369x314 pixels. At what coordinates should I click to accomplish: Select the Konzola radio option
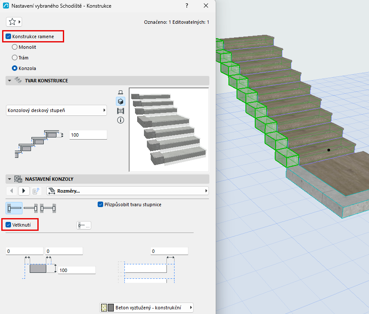tap(14, 68)
